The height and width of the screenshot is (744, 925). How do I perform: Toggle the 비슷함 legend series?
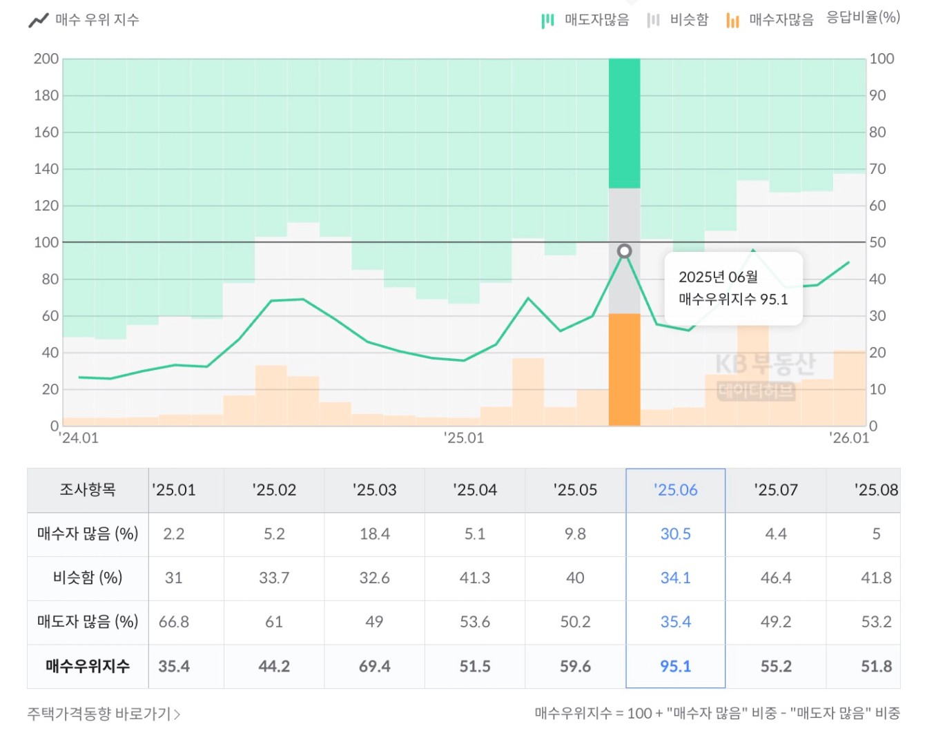click(x=689, y=20)
